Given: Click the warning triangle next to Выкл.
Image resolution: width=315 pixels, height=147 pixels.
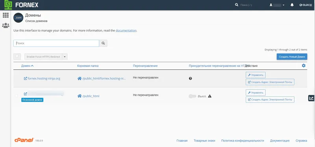Looking at the screenshot, I should pos(210,96).
